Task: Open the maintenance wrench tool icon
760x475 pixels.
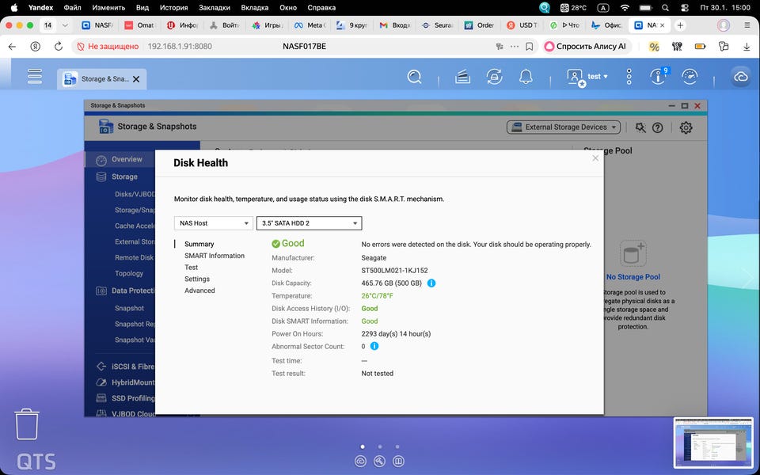Action: point(640,127)
